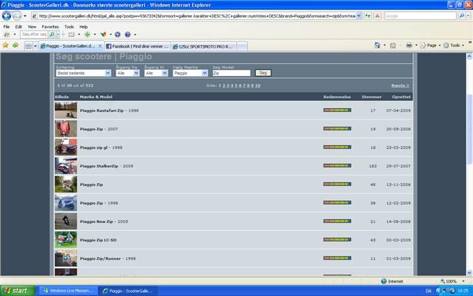
Task: Click the search magnifier icon
Action: coord(461,16)
